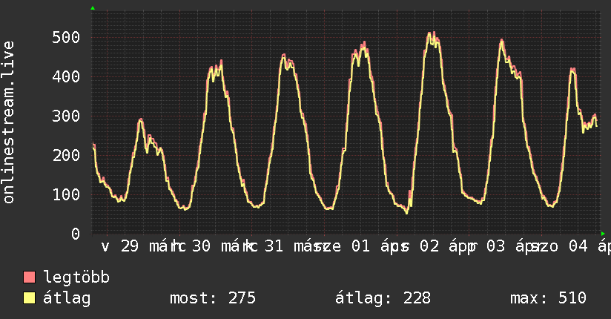
Task: Click the x-axis date label 'szo 04'
Action: 560,246
